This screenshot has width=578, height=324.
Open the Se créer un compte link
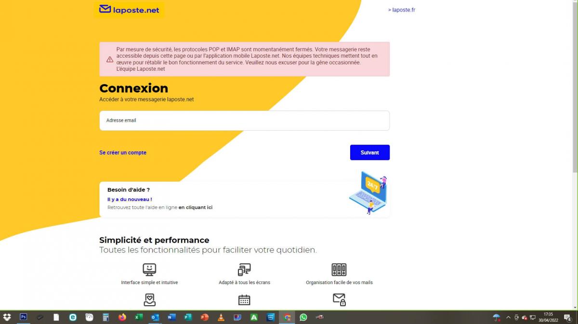(x=123, y=152)
